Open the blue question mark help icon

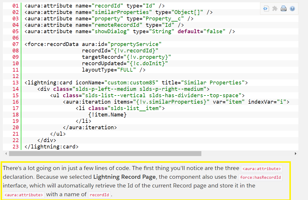coord(292,9)
